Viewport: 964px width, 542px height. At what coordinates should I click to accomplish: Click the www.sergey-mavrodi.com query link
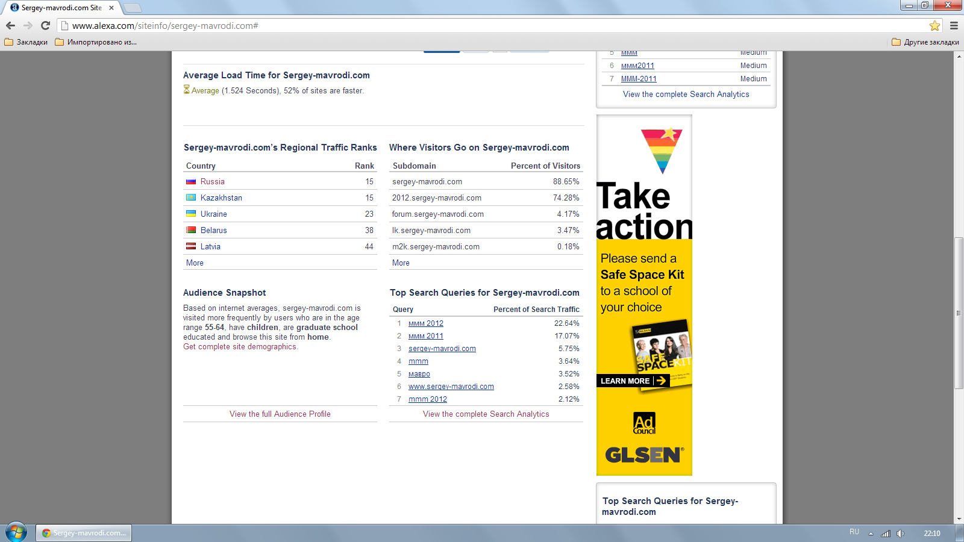[451, 387]
